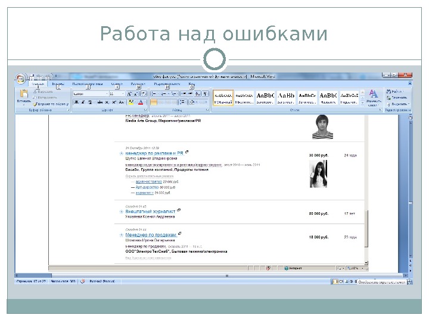Open the font size combo box
429x321 pixels.
(117, 94)
